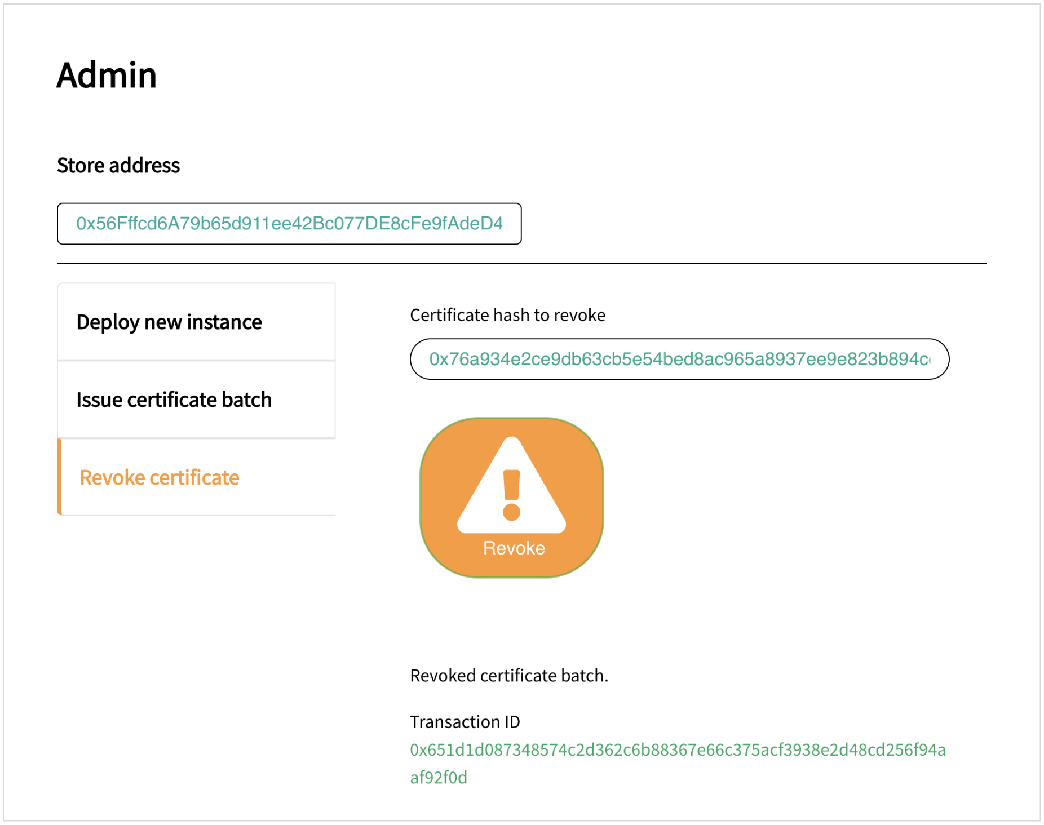The image size is (1044, 825).
Task: Click the horizontal divider below store address
Action: click(521, 263)
